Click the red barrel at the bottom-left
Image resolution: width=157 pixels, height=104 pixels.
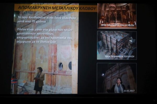coord(14,85)
